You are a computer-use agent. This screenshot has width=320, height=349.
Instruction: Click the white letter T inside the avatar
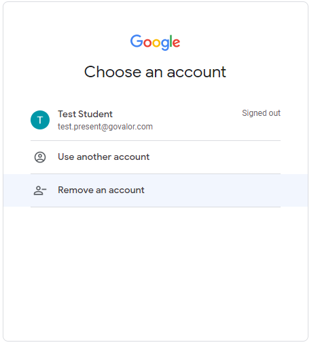pyautogui.click(x=40, y=120)
